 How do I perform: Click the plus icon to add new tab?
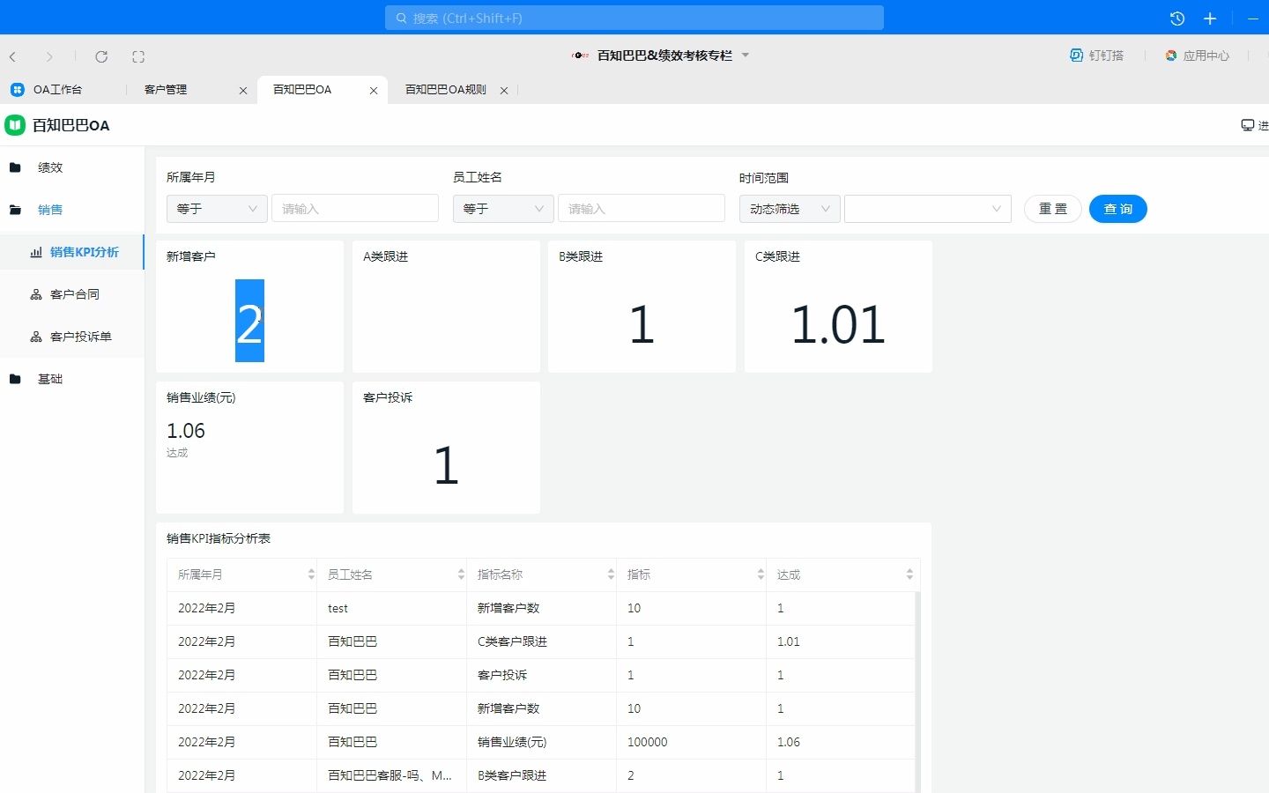coord(1210,19)
